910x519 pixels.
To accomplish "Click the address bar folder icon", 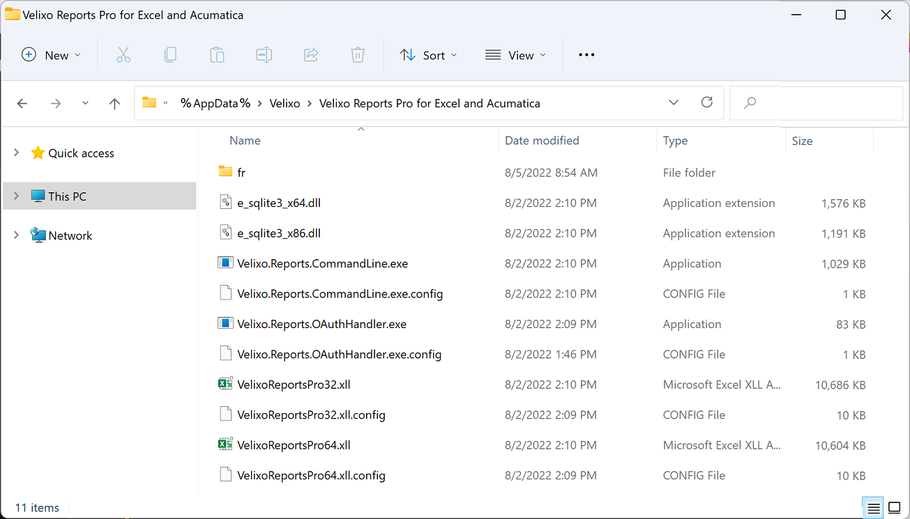I will coord(149,102).
